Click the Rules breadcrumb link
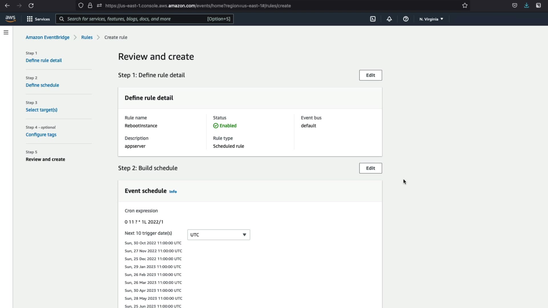 pos(87,37)
